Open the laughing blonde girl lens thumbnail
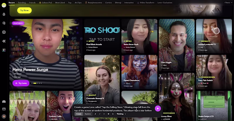 pyautogui.click(x=27, y=106)
